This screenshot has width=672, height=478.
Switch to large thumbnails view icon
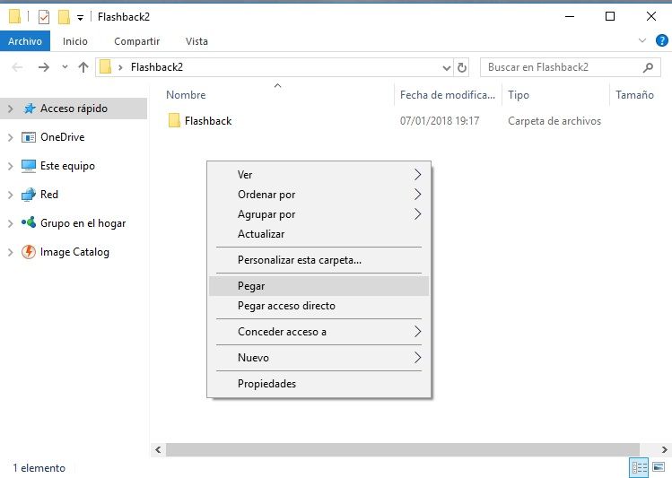pyautogui.click(x=659, y=467)
